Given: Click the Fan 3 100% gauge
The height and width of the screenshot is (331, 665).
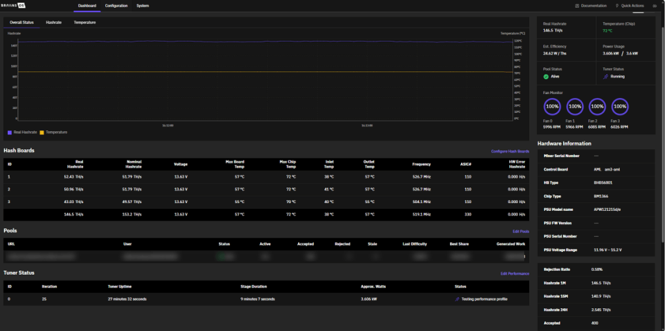Looking at the screenshot, I should 620,107.
